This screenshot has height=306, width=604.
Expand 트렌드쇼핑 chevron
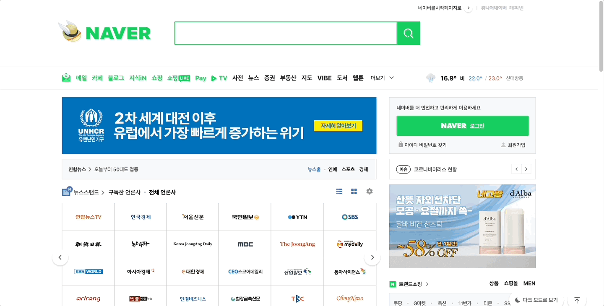[427, 284]
